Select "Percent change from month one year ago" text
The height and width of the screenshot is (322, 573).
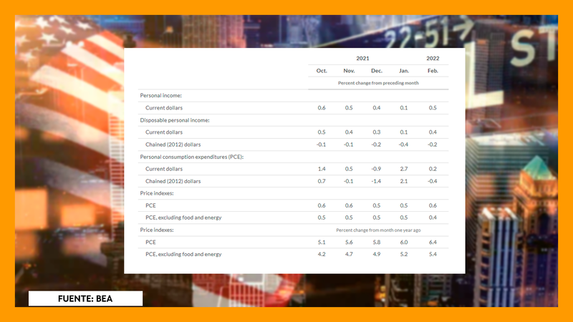point(376,230)
